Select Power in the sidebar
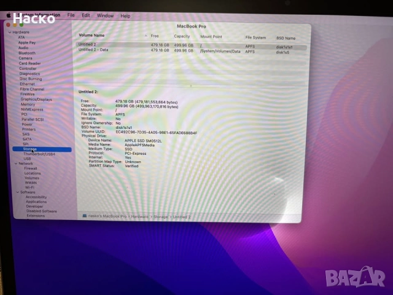This screenshot has height=295, width=393. point(27,124)
